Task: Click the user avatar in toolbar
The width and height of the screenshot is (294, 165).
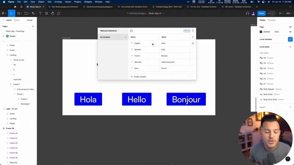Action: 253,13
